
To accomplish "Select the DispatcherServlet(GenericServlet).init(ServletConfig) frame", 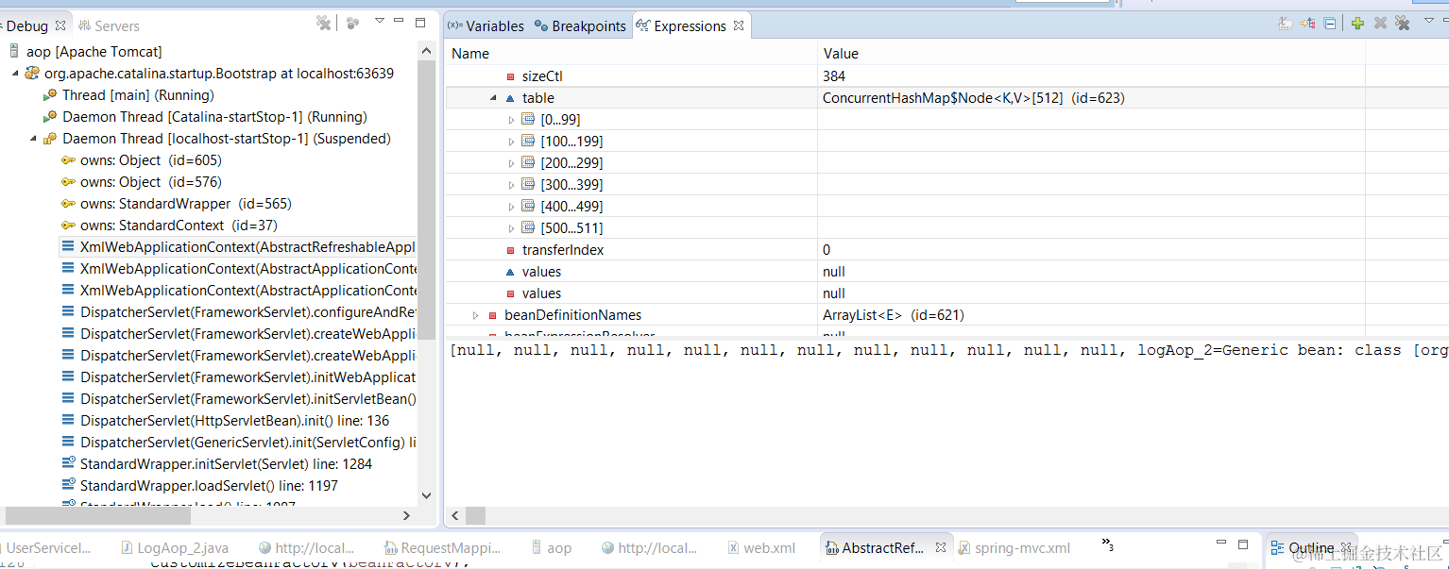I will pos(238,443).
